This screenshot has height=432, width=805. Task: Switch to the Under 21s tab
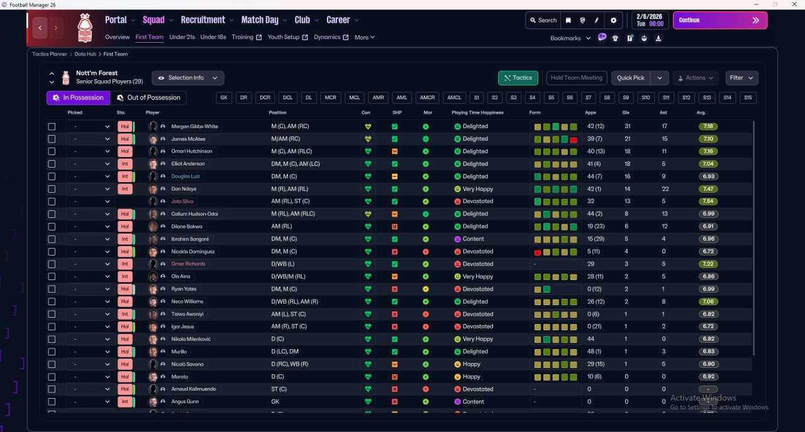coord(182,37)
